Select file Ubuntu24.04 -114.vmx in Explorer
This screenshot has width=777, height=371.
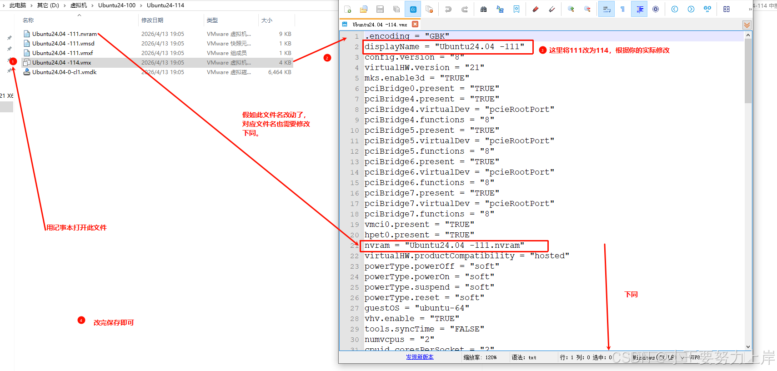(61, 63)
